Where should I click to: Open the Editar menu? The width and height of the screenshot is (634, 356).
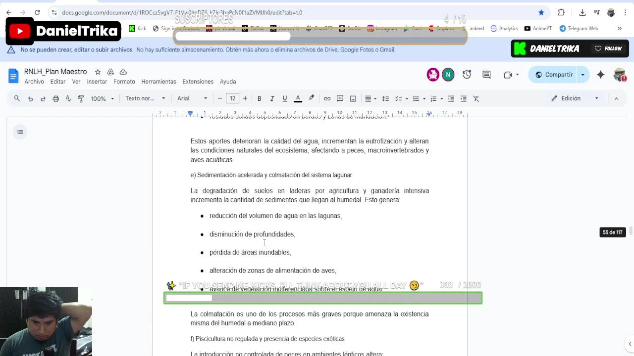pos(58,82)
